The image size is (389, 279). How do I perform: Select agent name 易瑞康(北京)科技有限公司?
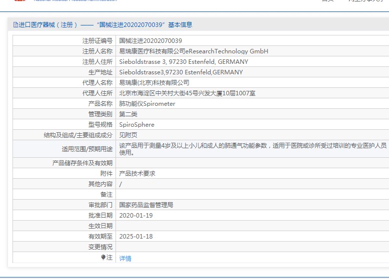point(154,83)
